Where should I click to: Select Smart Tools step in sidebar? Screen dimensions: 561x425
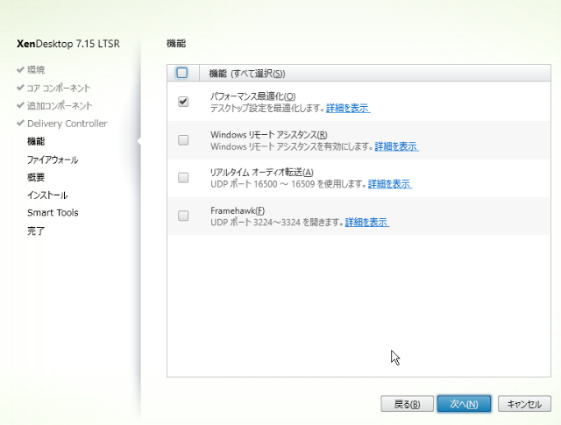tap(53, 212)
